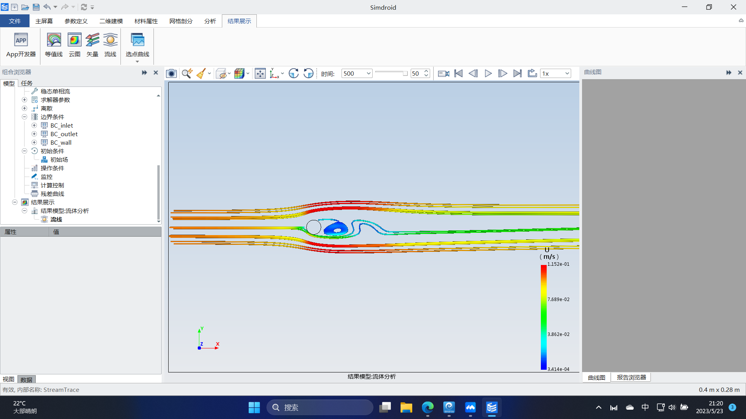
Task: Close the 组合浏览器 panel
Action: coord(156,72)
